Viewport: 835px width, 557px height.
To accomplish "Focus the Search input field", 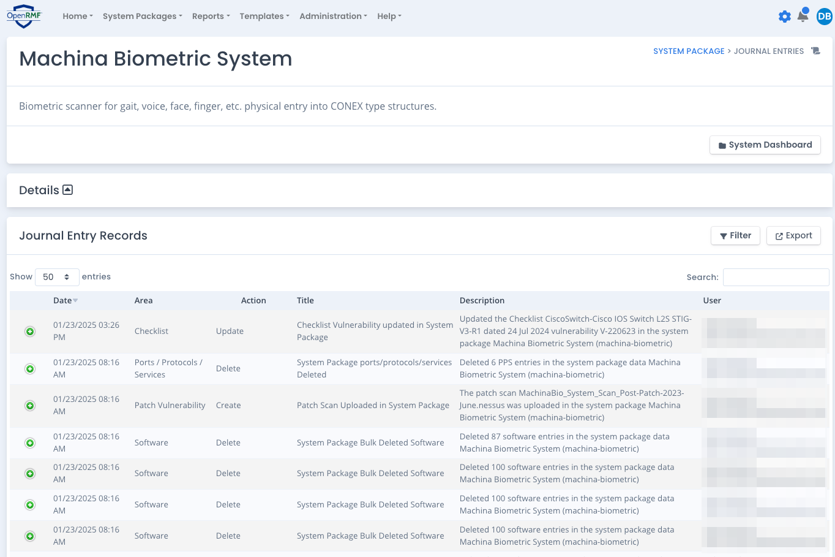I will (776, 277).
